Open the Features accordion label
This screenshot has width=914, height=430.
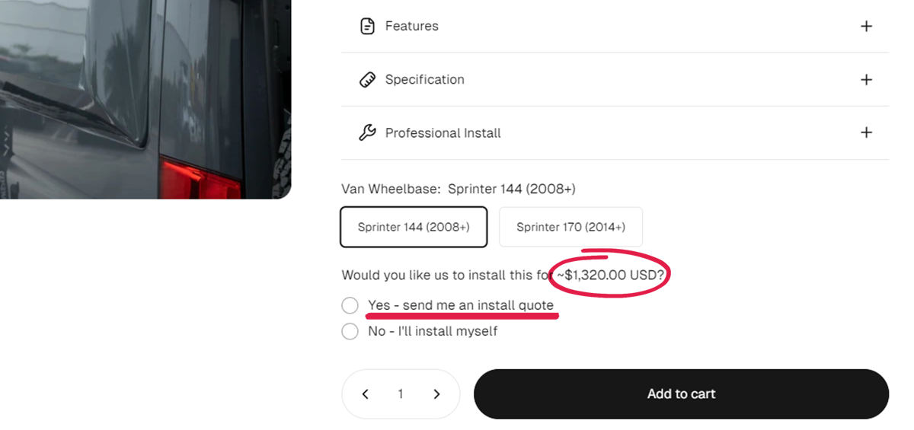click(x=411, y=26)
